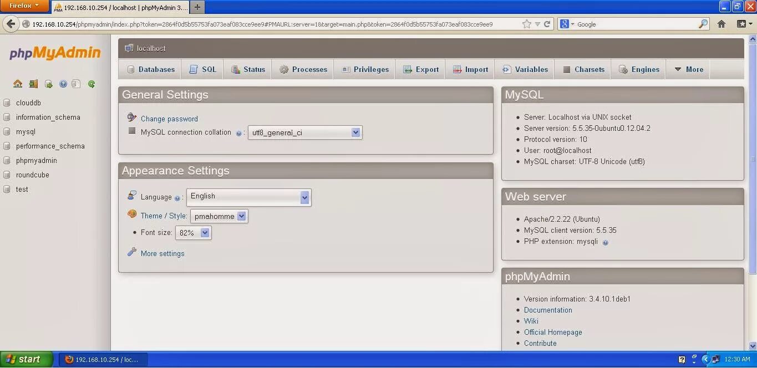Click the Log out door icon
Viewport: 757px width, 368px height.
click(33, 84)
